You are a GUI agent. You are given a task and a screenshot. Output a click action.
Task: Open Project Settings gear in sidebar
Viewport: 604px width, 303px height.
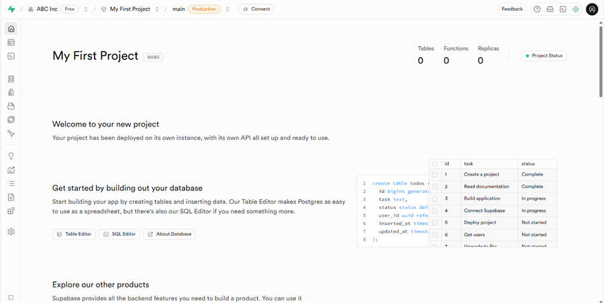11,231
